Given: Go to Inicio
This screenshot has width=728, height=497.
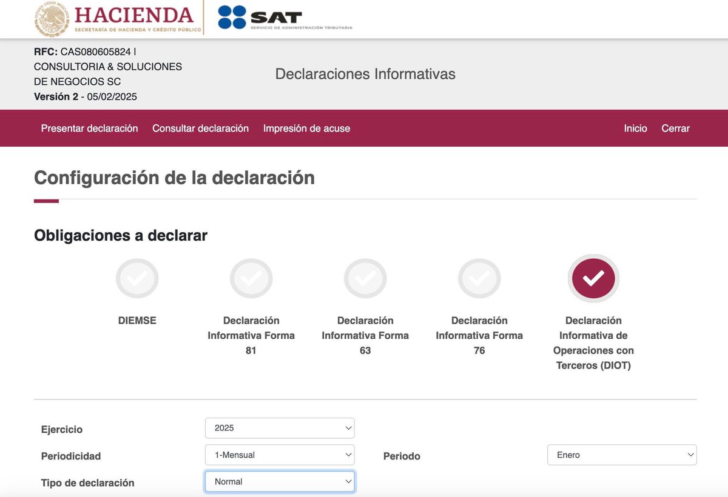Looking at the screenshot, I should (x=636, y=128).
